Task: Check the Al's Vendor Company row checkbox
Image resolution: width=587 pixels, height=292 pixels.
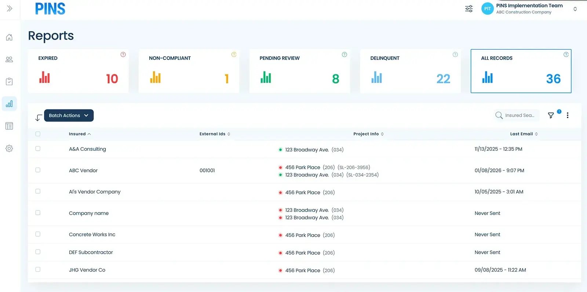Action: (x=38, y=191)
